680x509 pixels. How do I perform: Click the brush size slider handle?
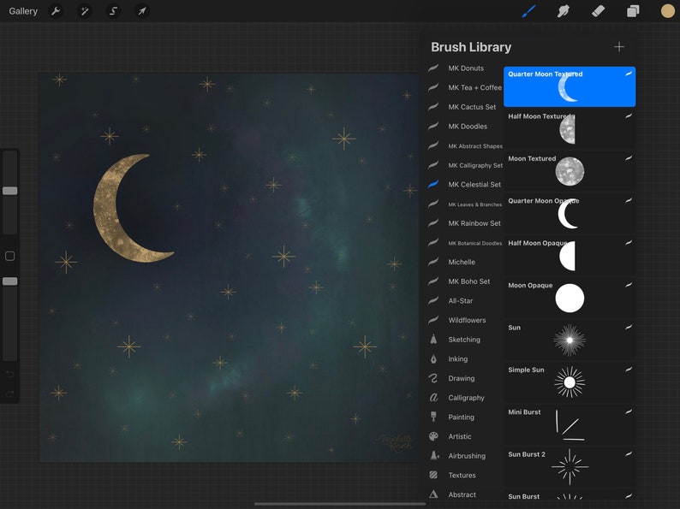[x=10, y=191]
